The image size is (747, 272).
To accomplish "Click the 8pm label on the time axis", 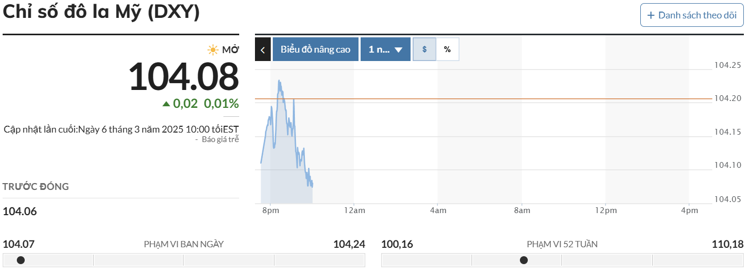I will (270, 210).
